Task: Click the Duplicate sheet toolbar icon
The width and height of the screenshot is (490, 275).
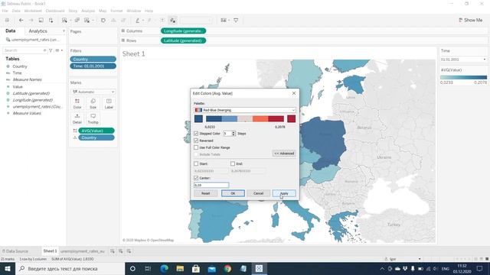Action: click(77, 21)
